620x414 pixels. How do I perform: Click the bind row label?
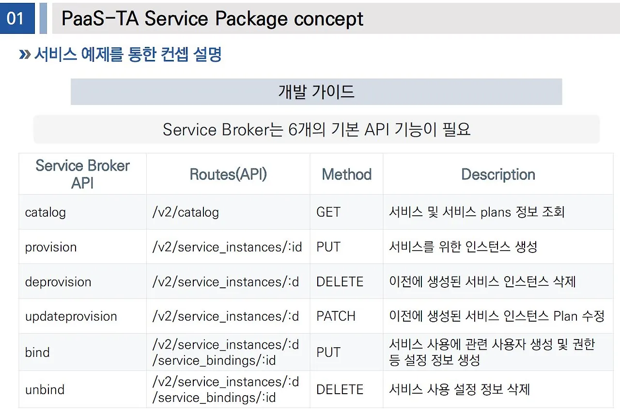point(37,352)
